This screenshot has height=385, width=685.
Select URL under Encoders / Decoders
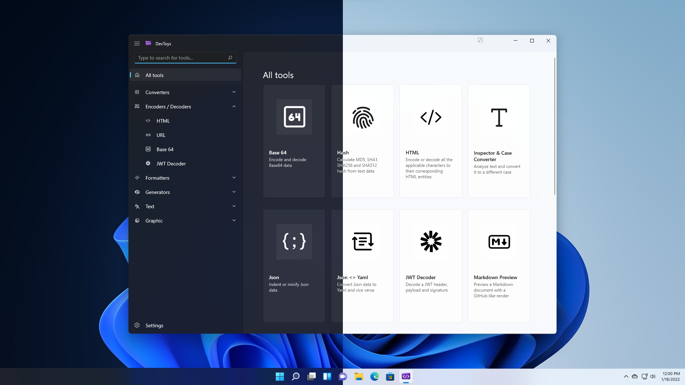point(161,135)
